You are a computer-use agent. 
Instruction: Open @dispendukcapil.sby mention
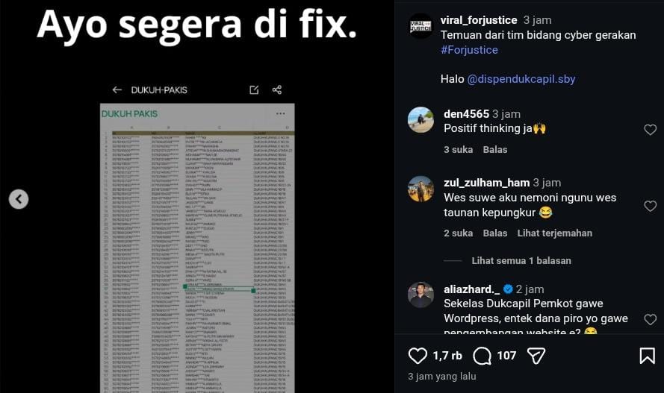tap(521, 79)
